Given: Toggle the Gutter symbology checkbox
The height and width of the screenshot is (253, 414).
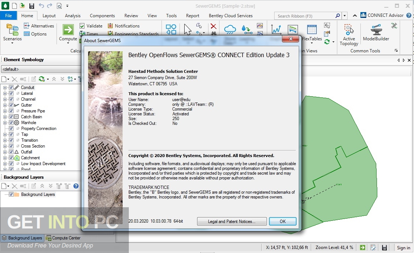Looking at the screenshot, I should click(11, 105).
